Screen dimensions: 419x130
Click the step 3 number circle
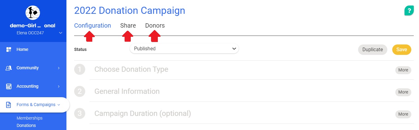pyautogui.click(x=80, y=113)
